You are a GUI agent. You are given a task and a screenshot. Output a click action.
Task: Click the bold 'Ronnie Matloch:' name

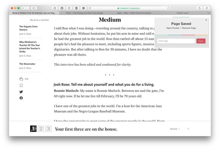(x=67, y=91)
